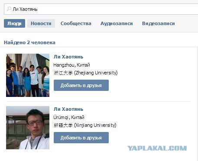
Task: Add Ürümqi Ли Хаотянь as friend
Action: (x=81, y=138)
